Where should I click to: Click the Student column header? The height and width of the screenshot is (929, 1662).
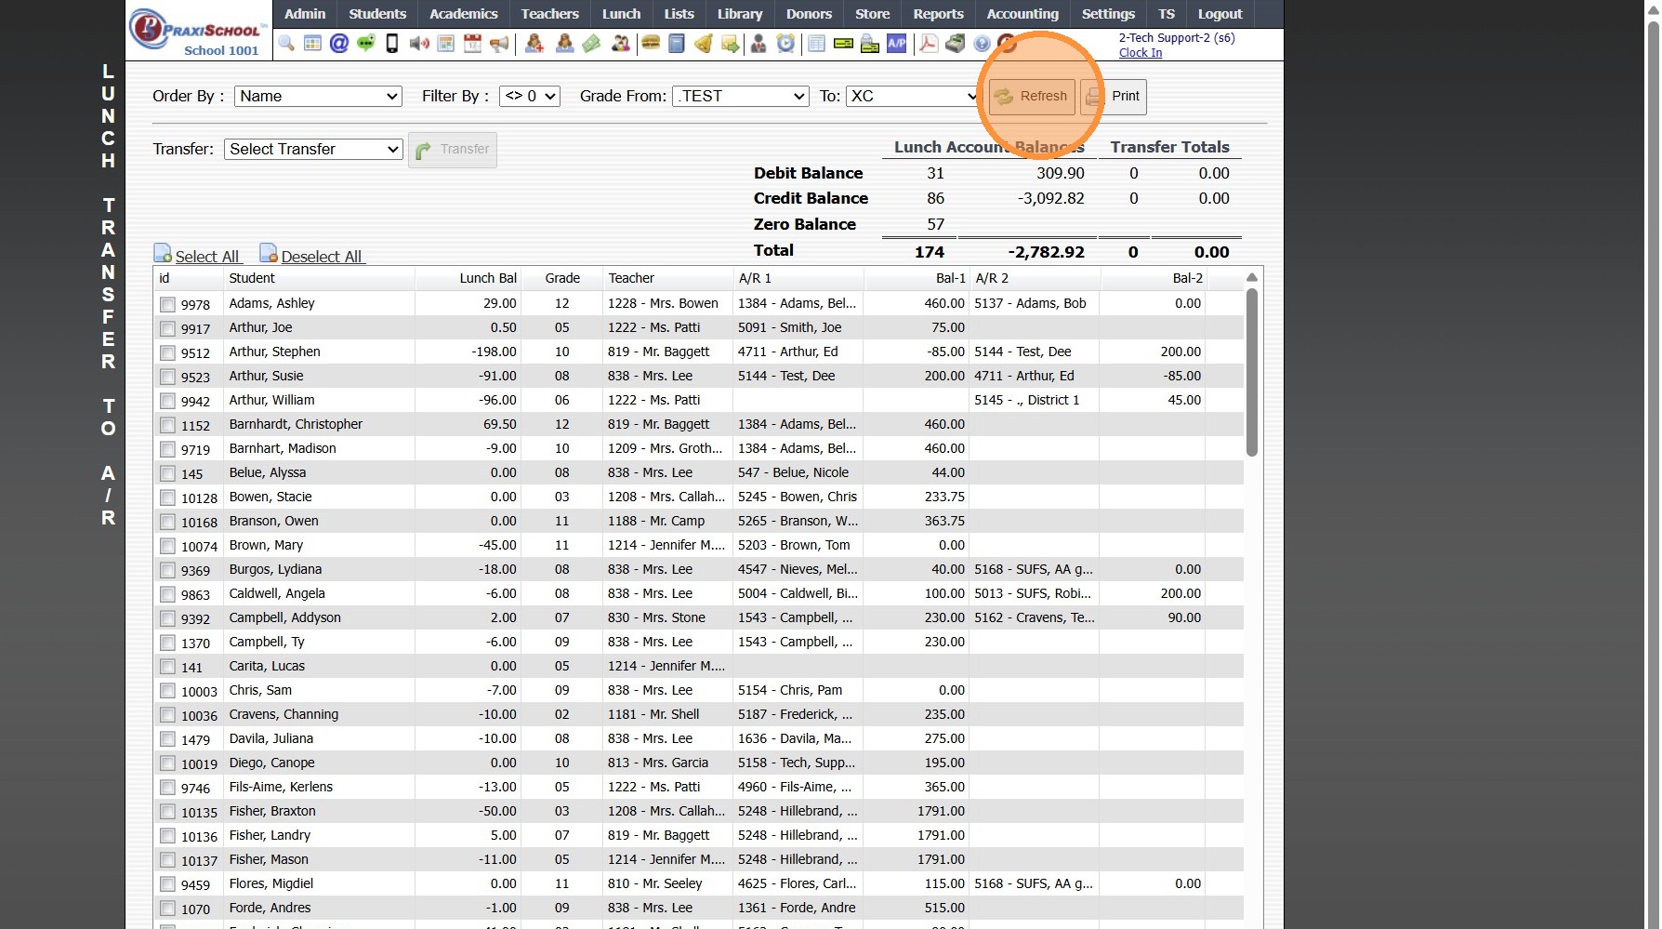pyautogui.click(x=319, y=278)
